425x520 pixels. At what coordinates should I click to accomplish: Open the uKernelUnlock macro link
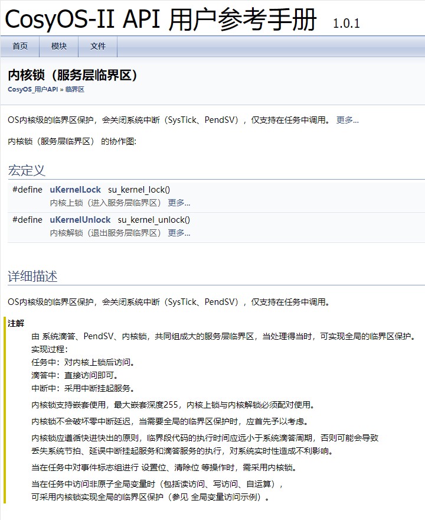click(80, 220)
